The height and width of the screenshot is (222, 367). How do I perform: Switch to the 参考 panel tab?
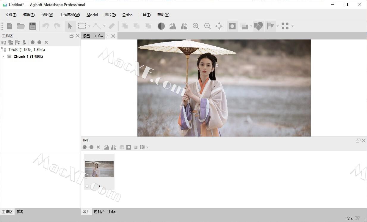click(x=20, y=212)
